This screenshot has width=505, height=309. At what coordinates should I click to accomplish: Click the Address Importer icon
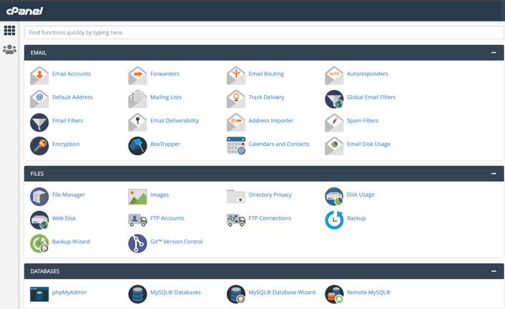click(x=236, y=122)
